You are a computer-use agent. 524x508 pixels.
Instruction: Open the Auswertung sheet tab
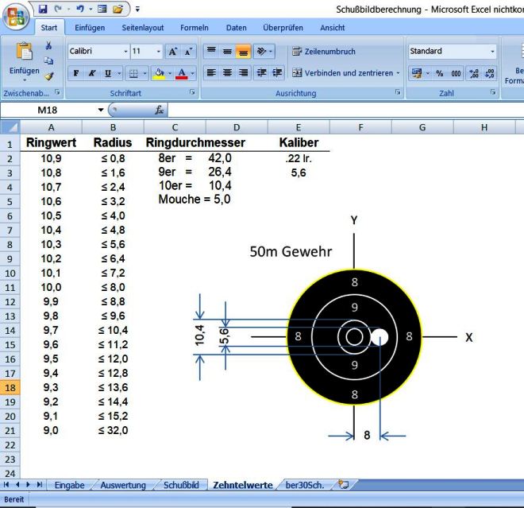123,484
